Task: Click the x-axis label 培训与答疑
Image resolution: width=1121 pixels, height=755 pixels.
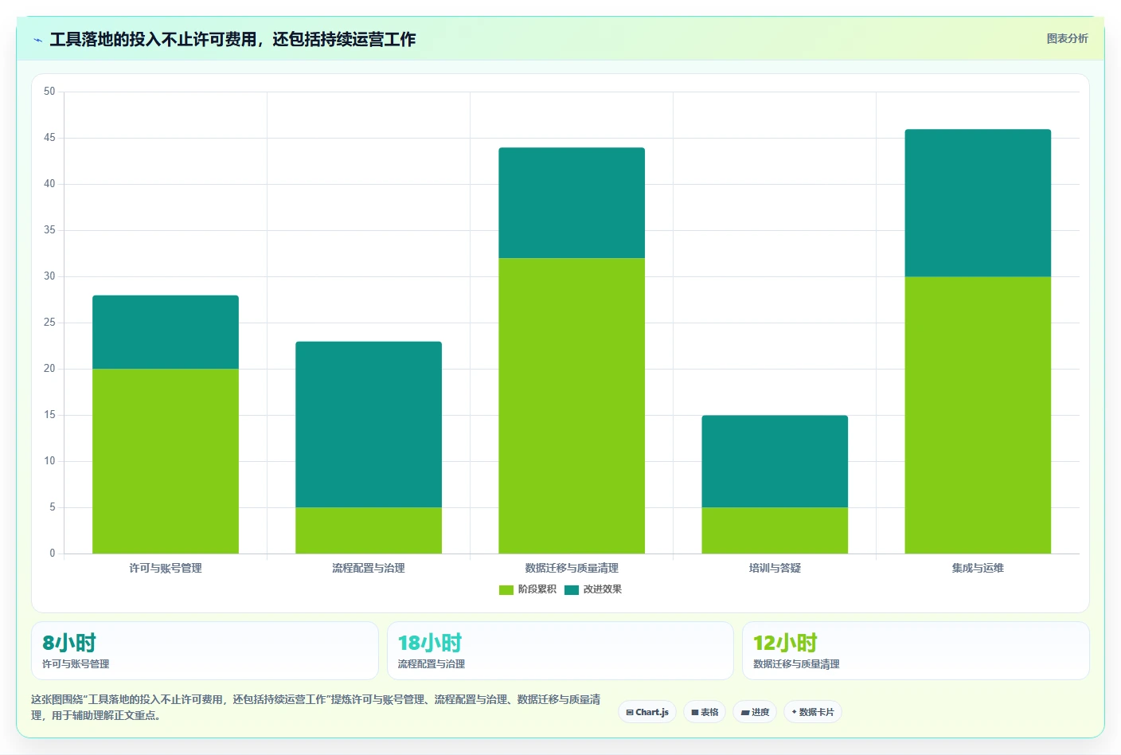Action: 775,568
